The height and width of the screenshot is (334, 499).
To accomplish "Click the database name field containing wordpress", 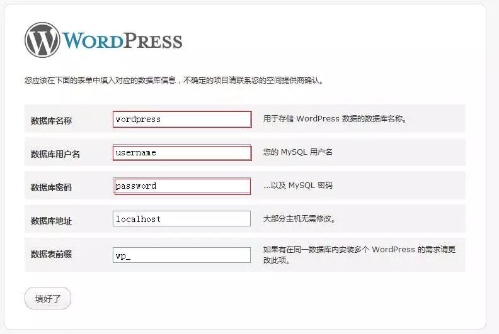I will click(x=182, y=119).
